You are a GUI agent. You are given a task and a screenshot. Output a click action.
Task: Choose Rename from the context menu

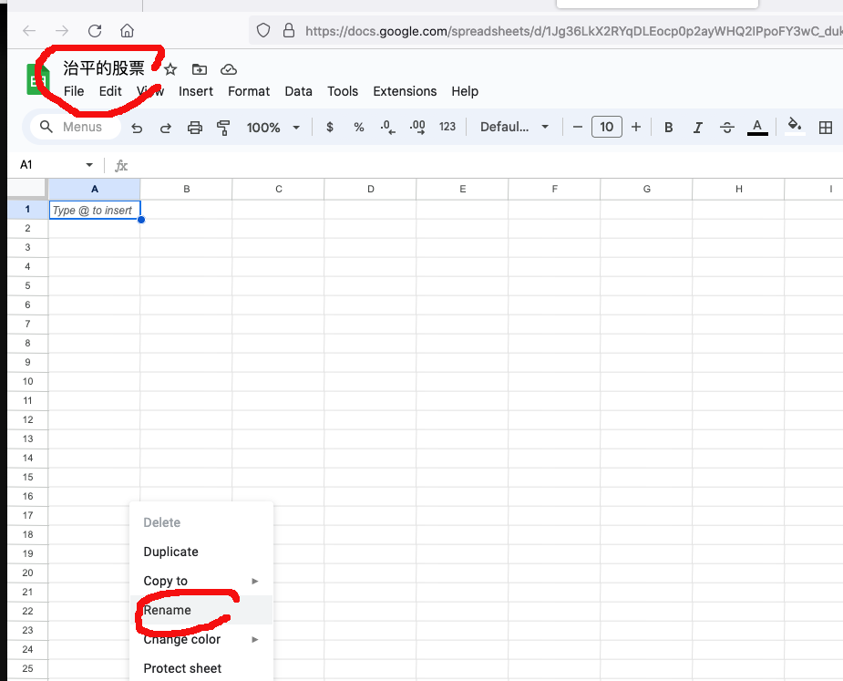[168, 610]
